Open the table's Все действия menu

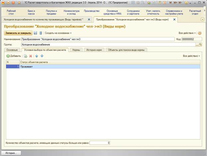[x=191, y=56]
